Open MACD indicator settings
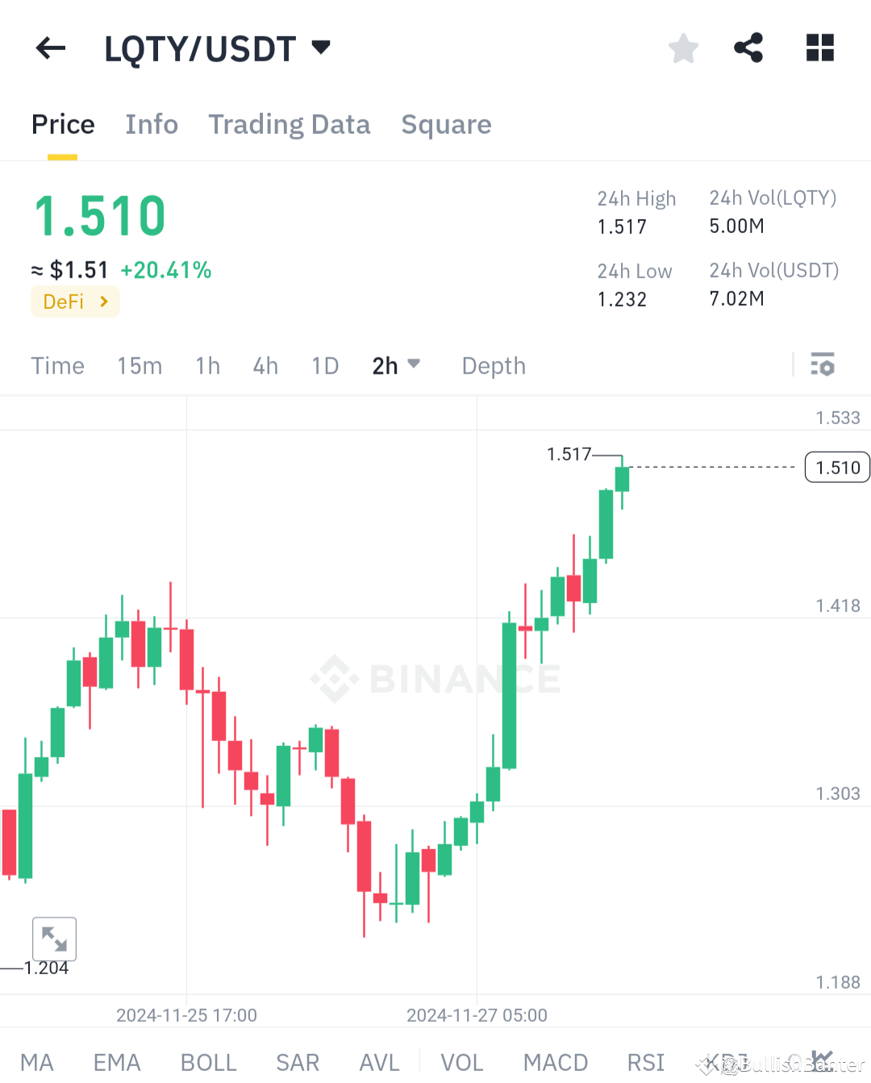 [x=555, y=1063]
